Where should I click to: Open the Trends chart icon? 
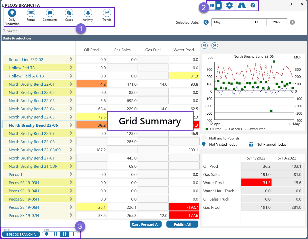pyautogui.click(x=107, y=13)
